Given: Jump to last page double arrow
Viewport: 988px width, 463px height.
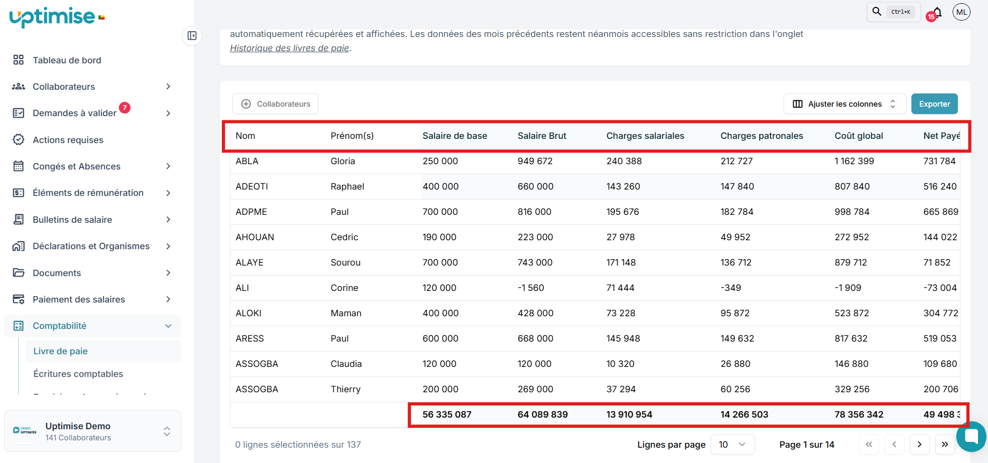Looking at the screenshot, I should point(945,445).
